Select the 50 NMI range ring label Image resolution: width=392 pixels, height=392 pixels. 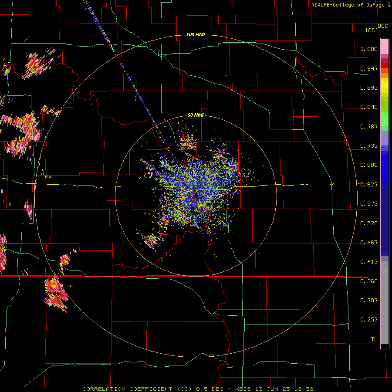point(196,115)
